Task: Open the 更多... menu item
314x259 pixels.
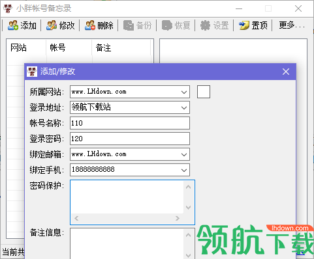Action: coord(292,25)
